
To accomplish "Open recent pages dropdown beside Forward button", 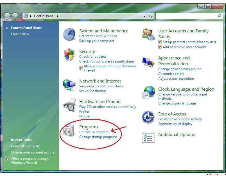I will [x=21, y=16].
